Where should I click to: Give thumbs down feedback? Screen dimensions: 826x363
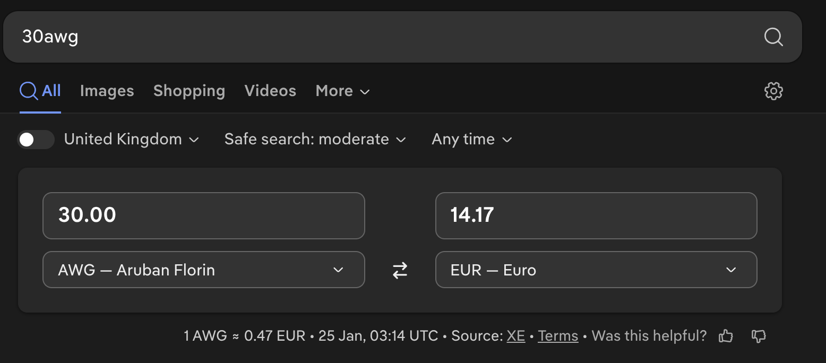pyautogui.click(x=759, y=336)
